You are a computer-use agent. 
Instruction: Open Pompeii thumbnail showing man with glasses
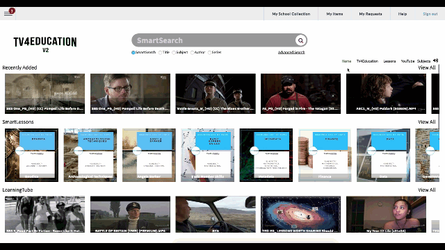130,94
